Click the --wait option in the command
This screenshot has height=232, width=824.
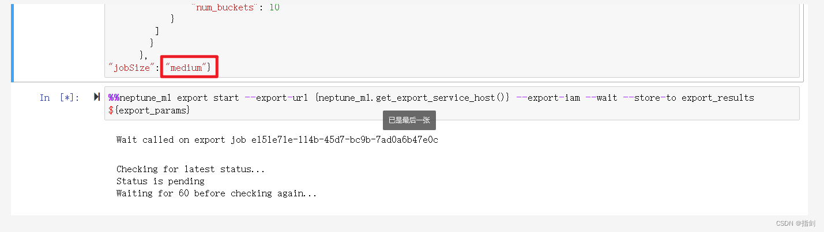(x=601, y=98)
